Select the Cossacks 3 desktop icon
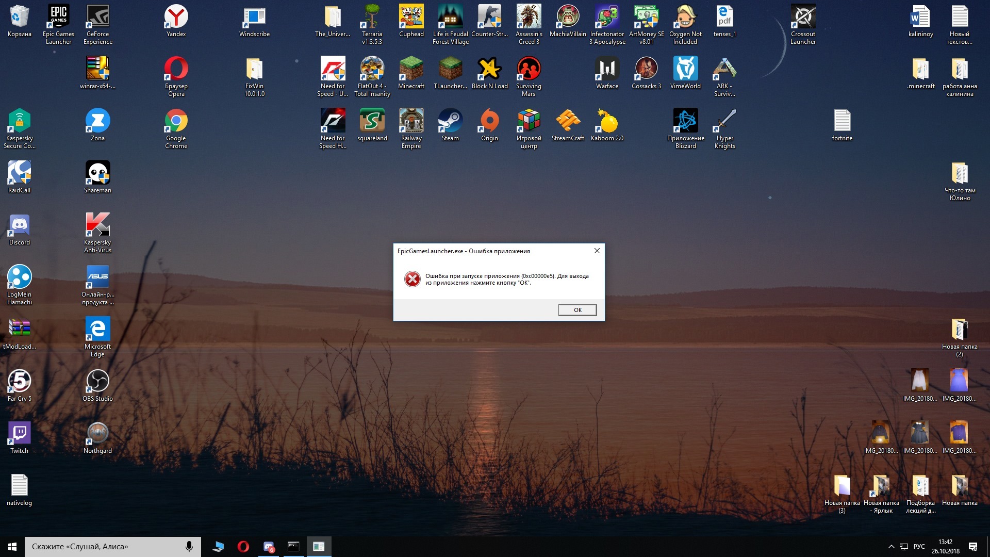This screenshot has height=557, width=990. pyautogui.click(x=647, y=73)
